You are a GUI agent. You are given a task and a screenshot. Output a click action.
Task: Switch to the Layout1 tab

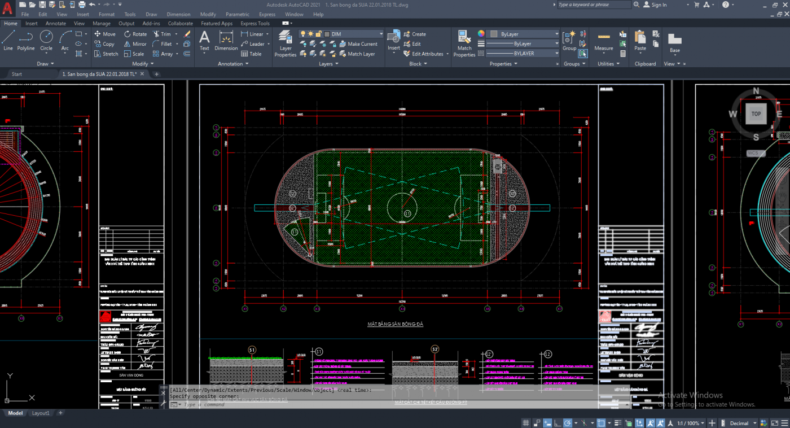click(40, 413)
